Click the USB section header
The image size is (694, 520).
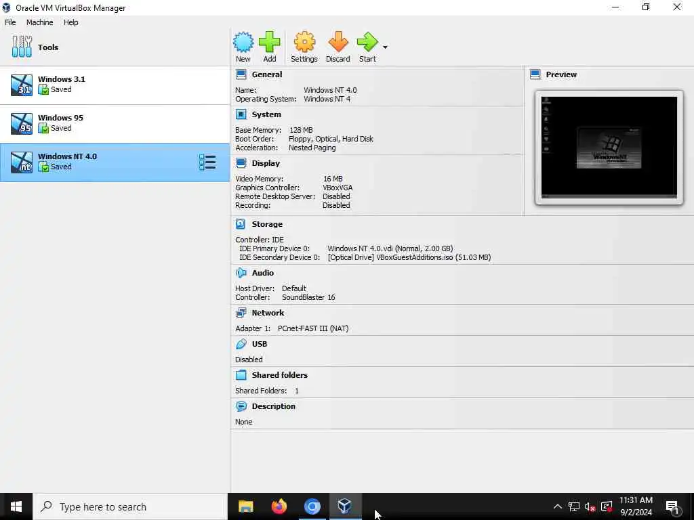click(x=260, y=344)
